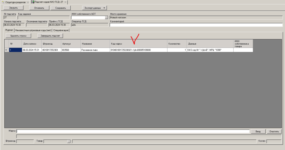285x150 pixels.
Task: Select the Количество cell in row 1
Action: pyautogui.click(x=177, y=50)
